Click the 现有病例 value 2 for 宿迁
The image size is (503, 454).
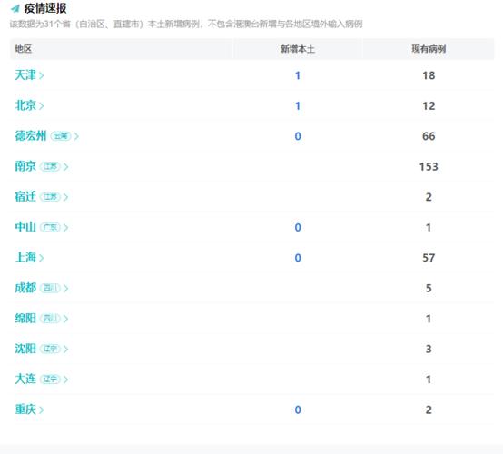tap(429, 197)
